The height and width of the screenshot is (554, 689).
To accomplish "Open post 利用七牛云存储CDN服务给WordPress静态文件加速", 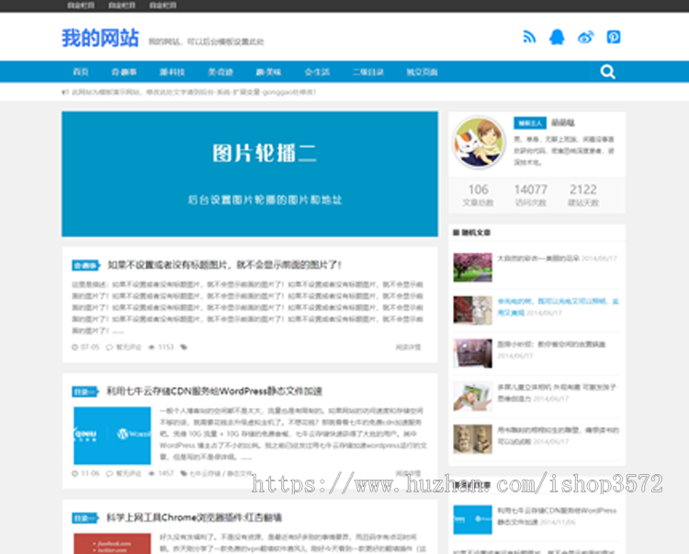I will pyautogui.click(x=214, y=391).
